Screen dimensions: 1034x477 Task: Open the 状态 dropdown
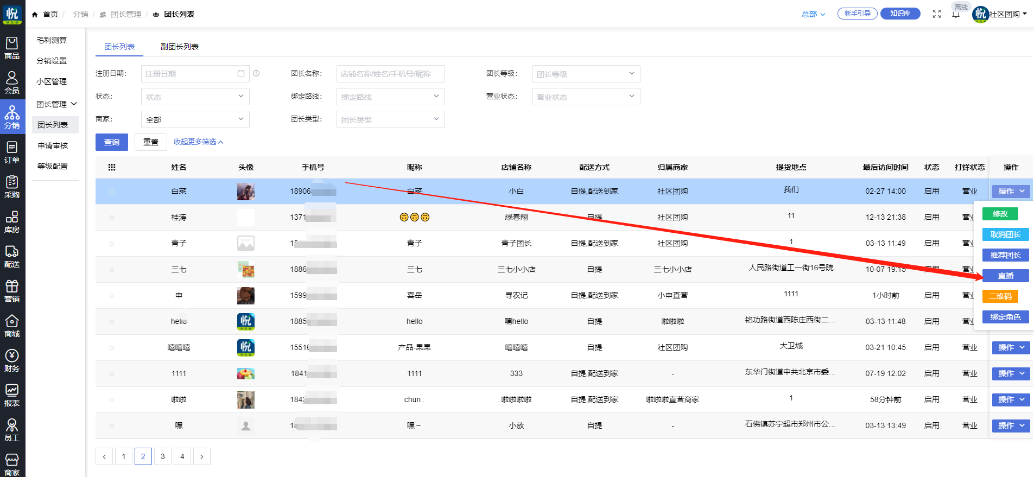tap(195, 97)
